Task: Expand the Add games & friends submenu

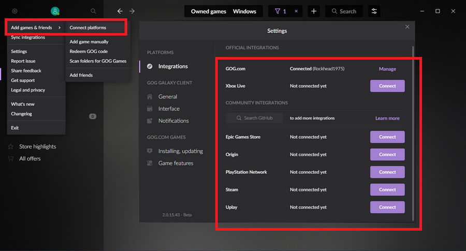Action: coord(36,27)
